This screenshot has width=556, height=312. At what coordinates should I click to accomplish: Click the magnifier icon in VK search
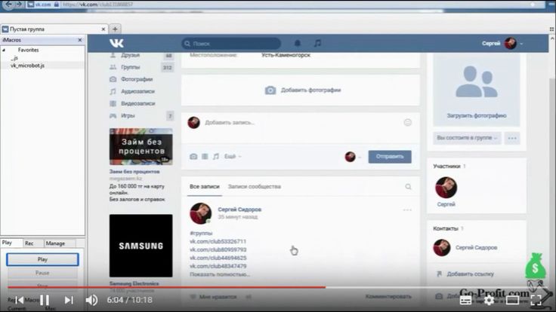pos(187,44)
